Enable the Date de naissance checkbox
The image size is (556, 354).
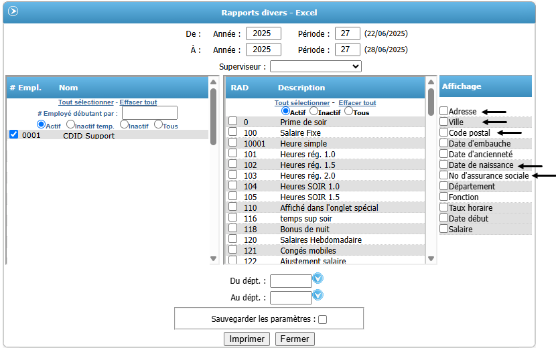444,165
